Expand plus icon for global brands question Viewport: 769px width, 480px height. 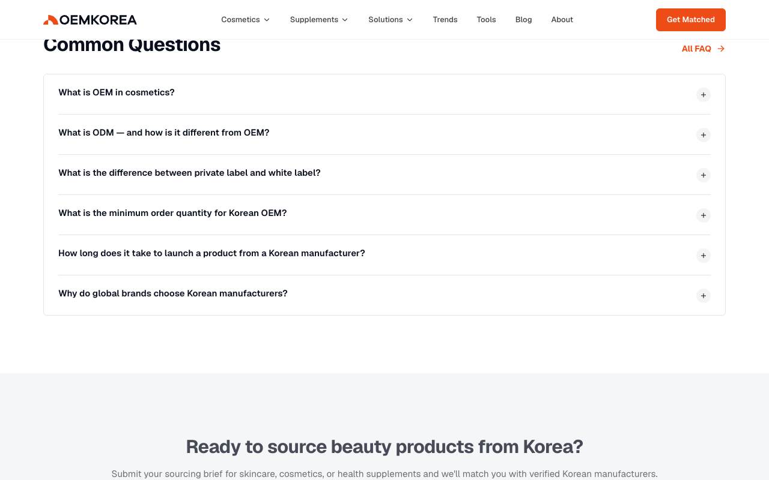click(704, 296)
